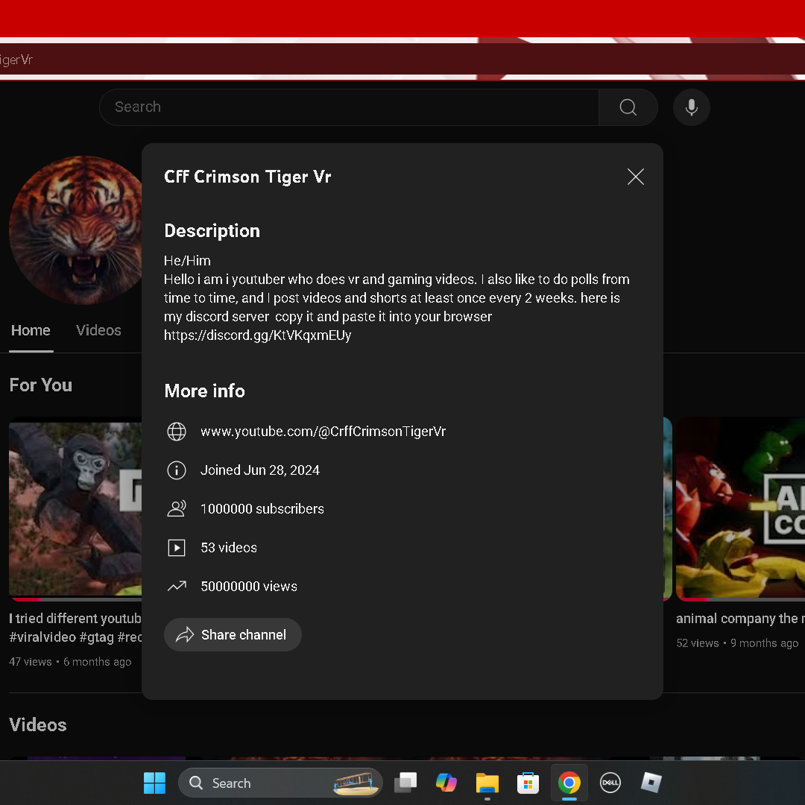Activate voice search microphone
This screenshot has width=805, height=805.
pyautogui.click(x=691, y=107)
